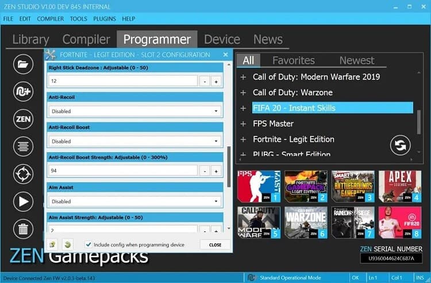Show Favorites gamepacks tab

coord(294,60)
